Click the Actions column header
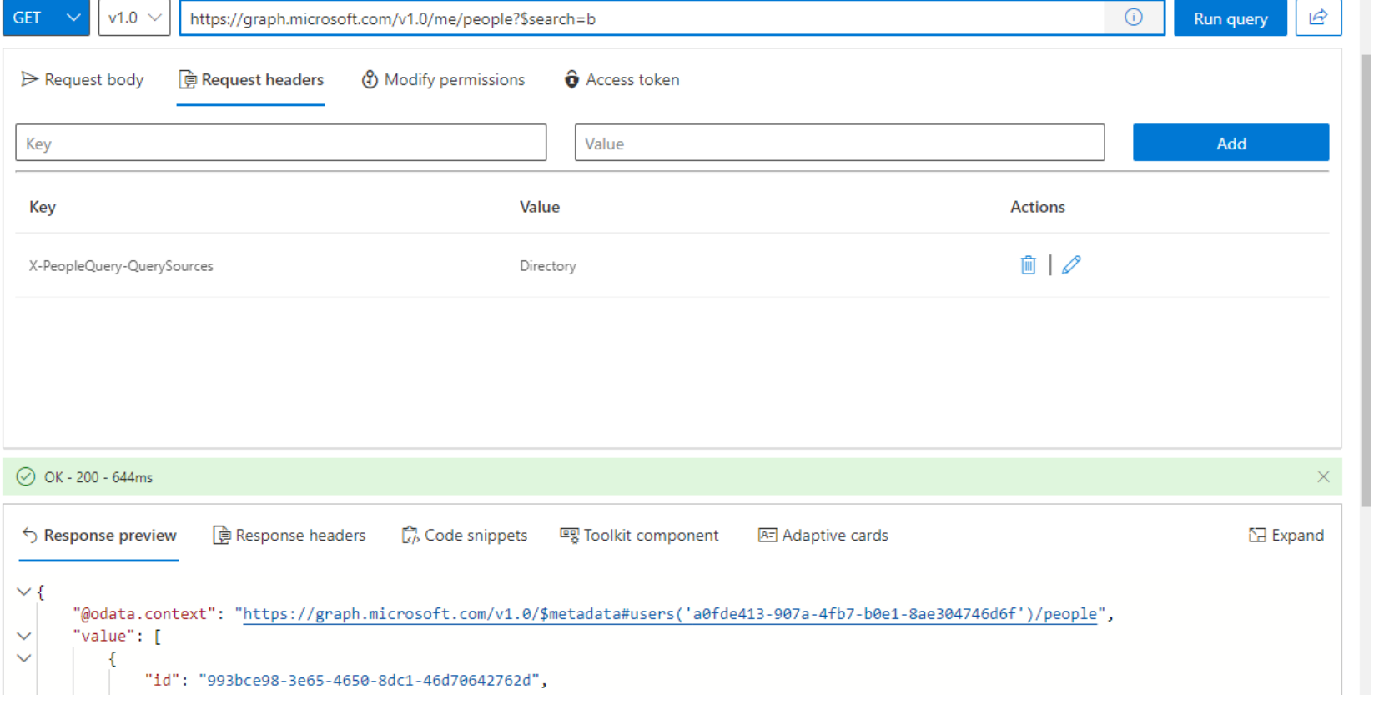Viewport: 1379px width, 705px height. [x=1038, y=207]
